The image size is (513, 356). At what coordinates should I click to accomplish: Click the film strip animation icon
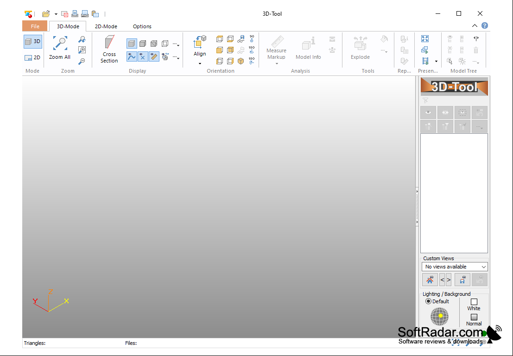(425, 61)
